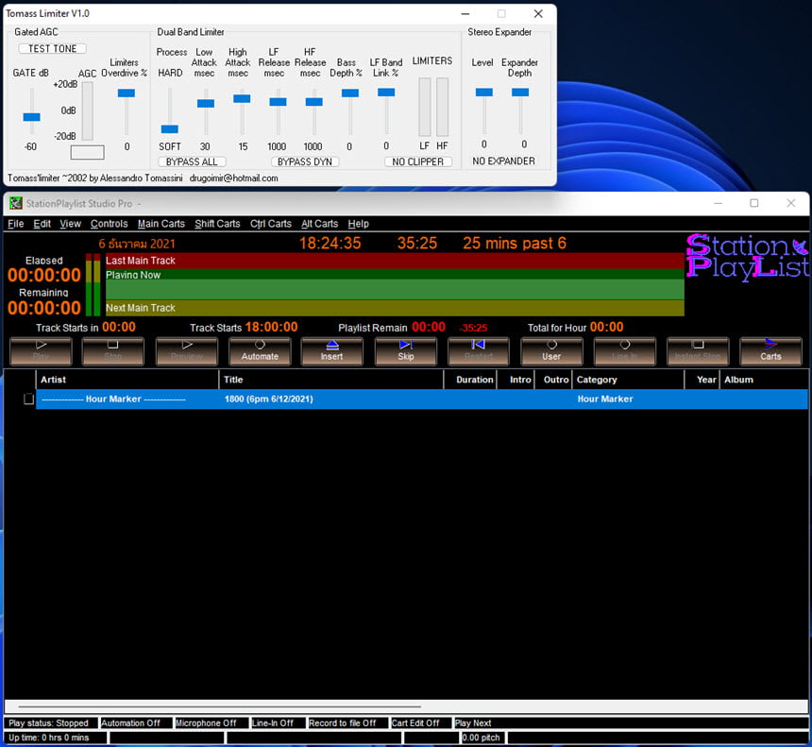Click the 'Microphone Off' status field
This screenshot has width=812, height=747.
(211, 723)
